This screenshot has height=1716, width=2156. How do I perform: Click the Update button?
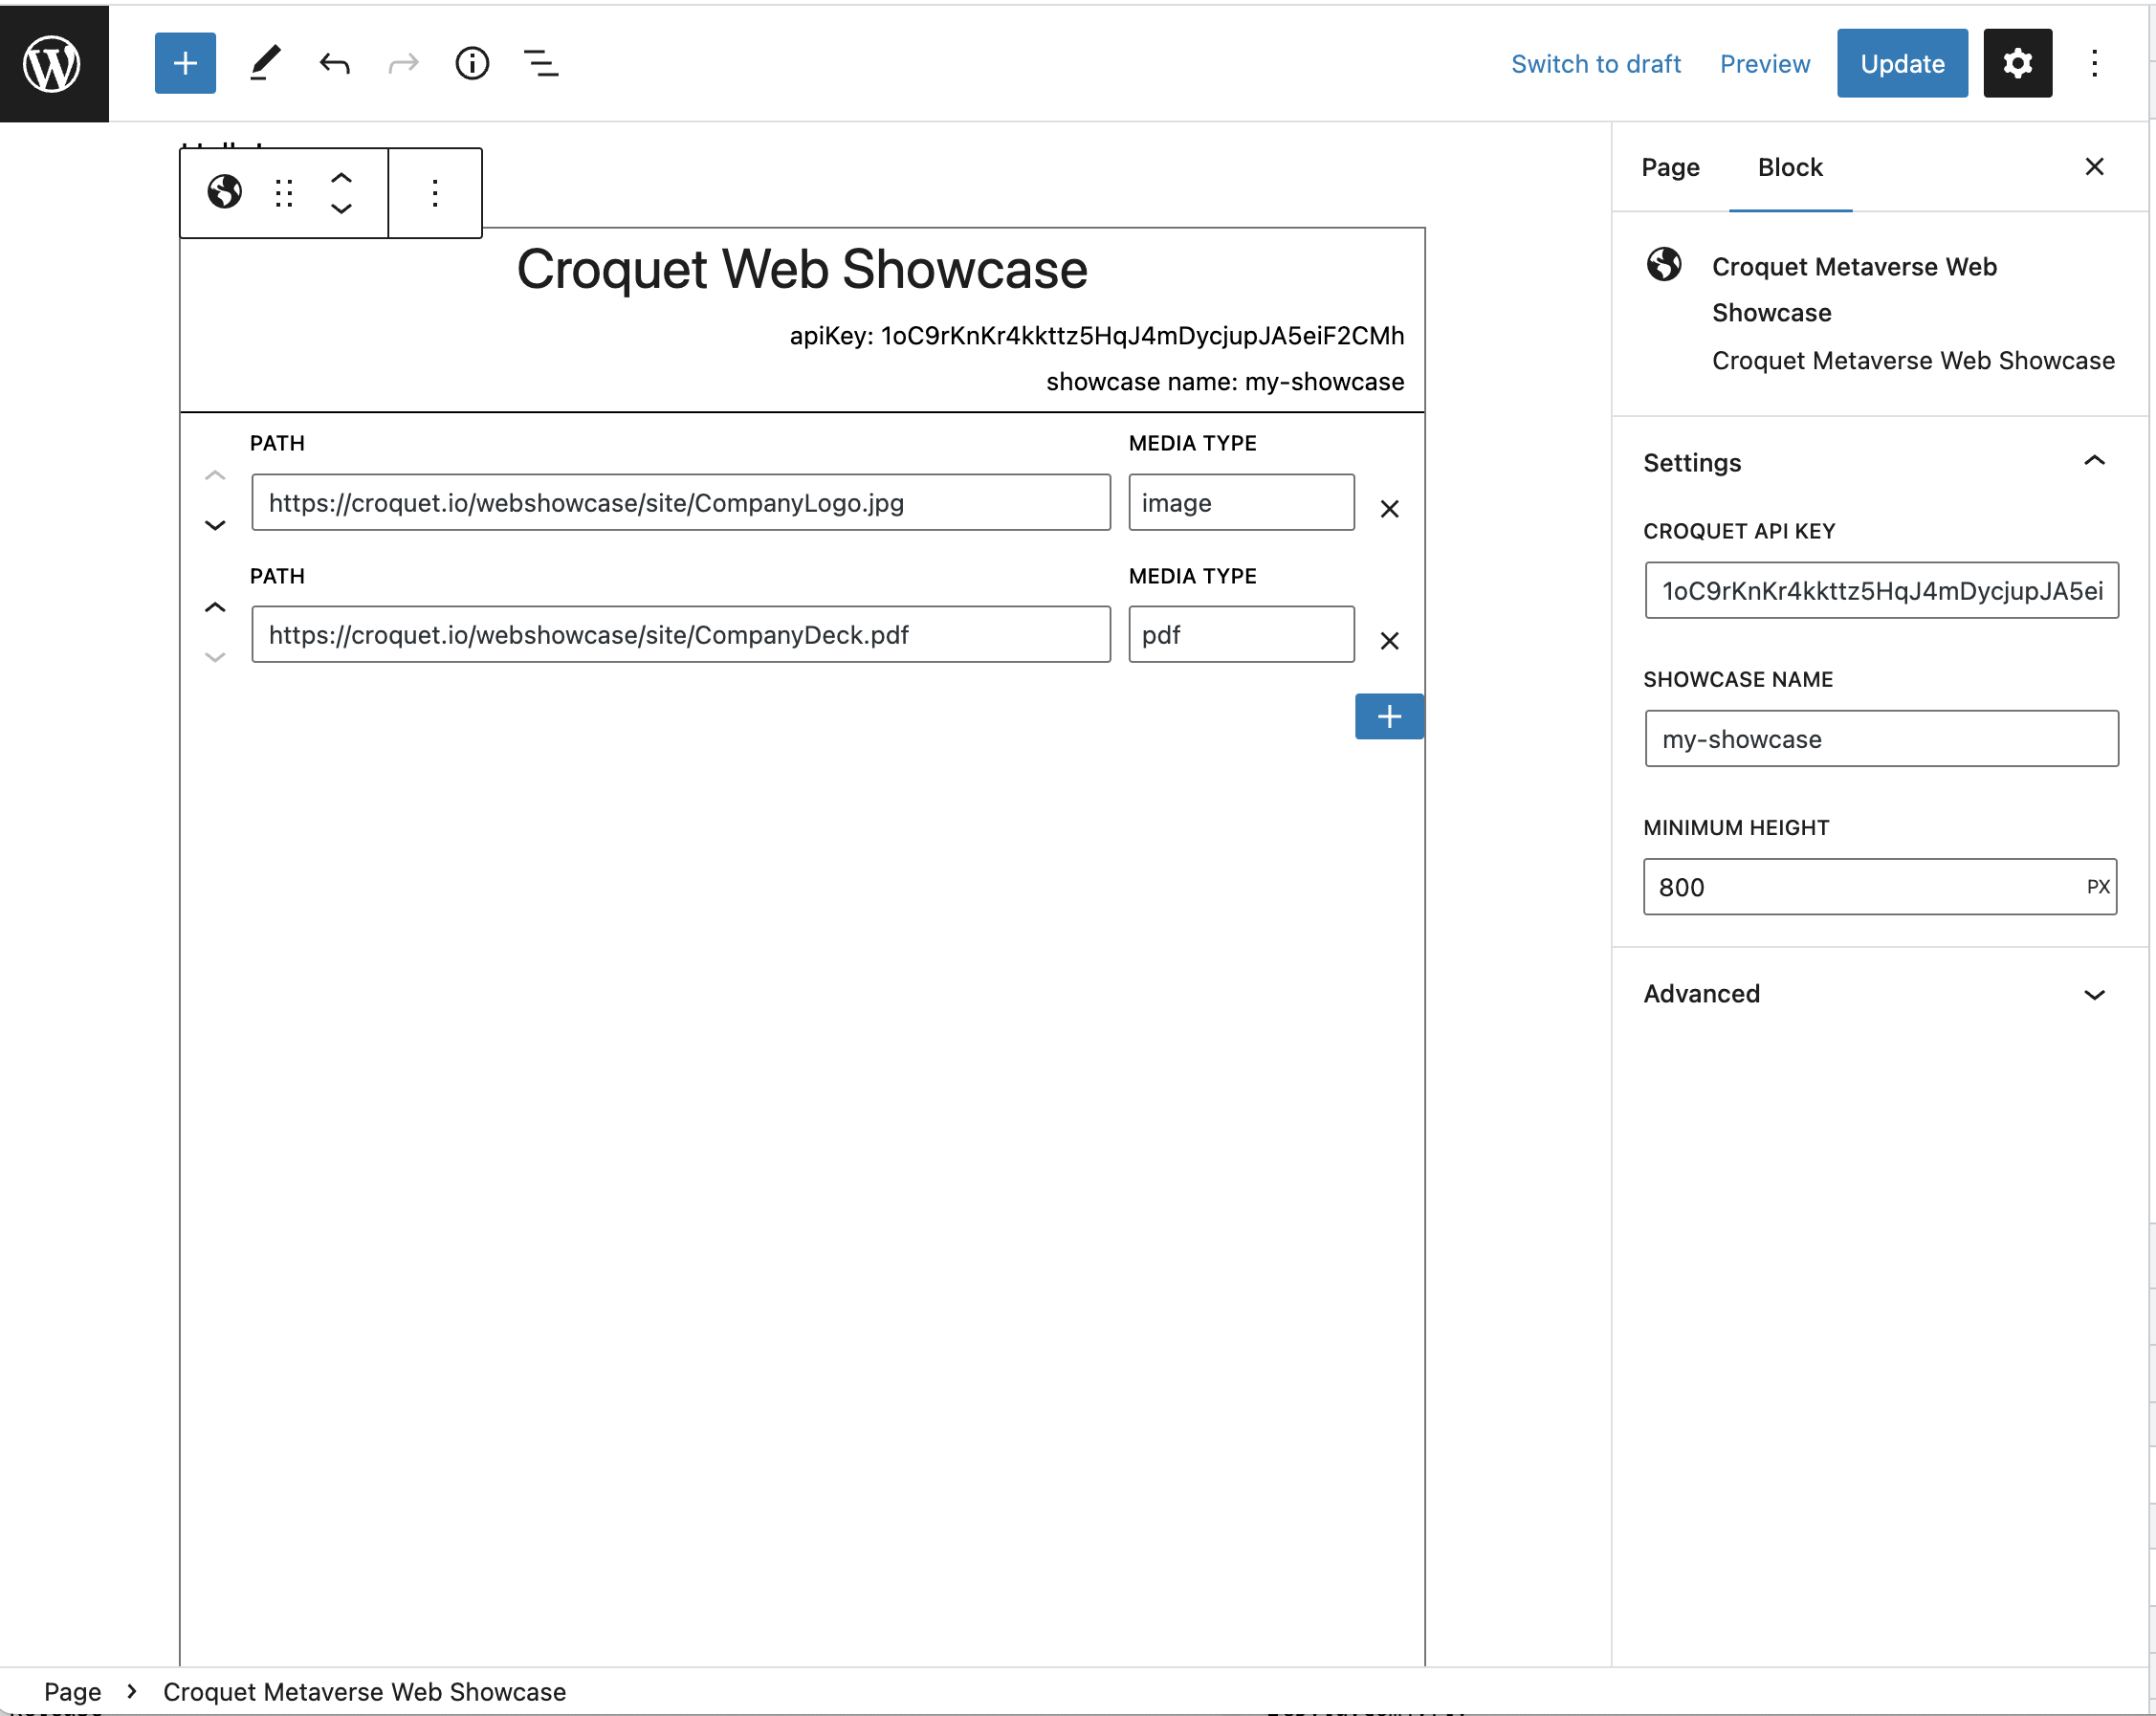(1902, 64)
